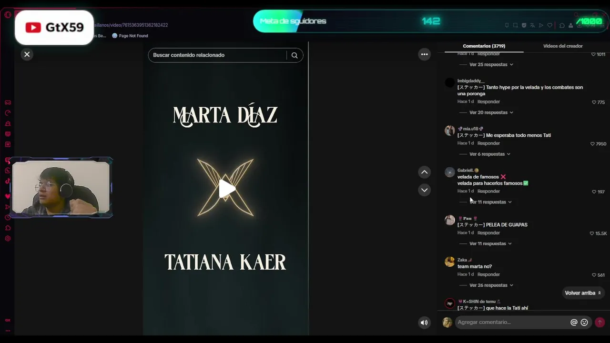Open TikTok from the browser sidebar
Screen dimensions: 610x343
point(8,181)
